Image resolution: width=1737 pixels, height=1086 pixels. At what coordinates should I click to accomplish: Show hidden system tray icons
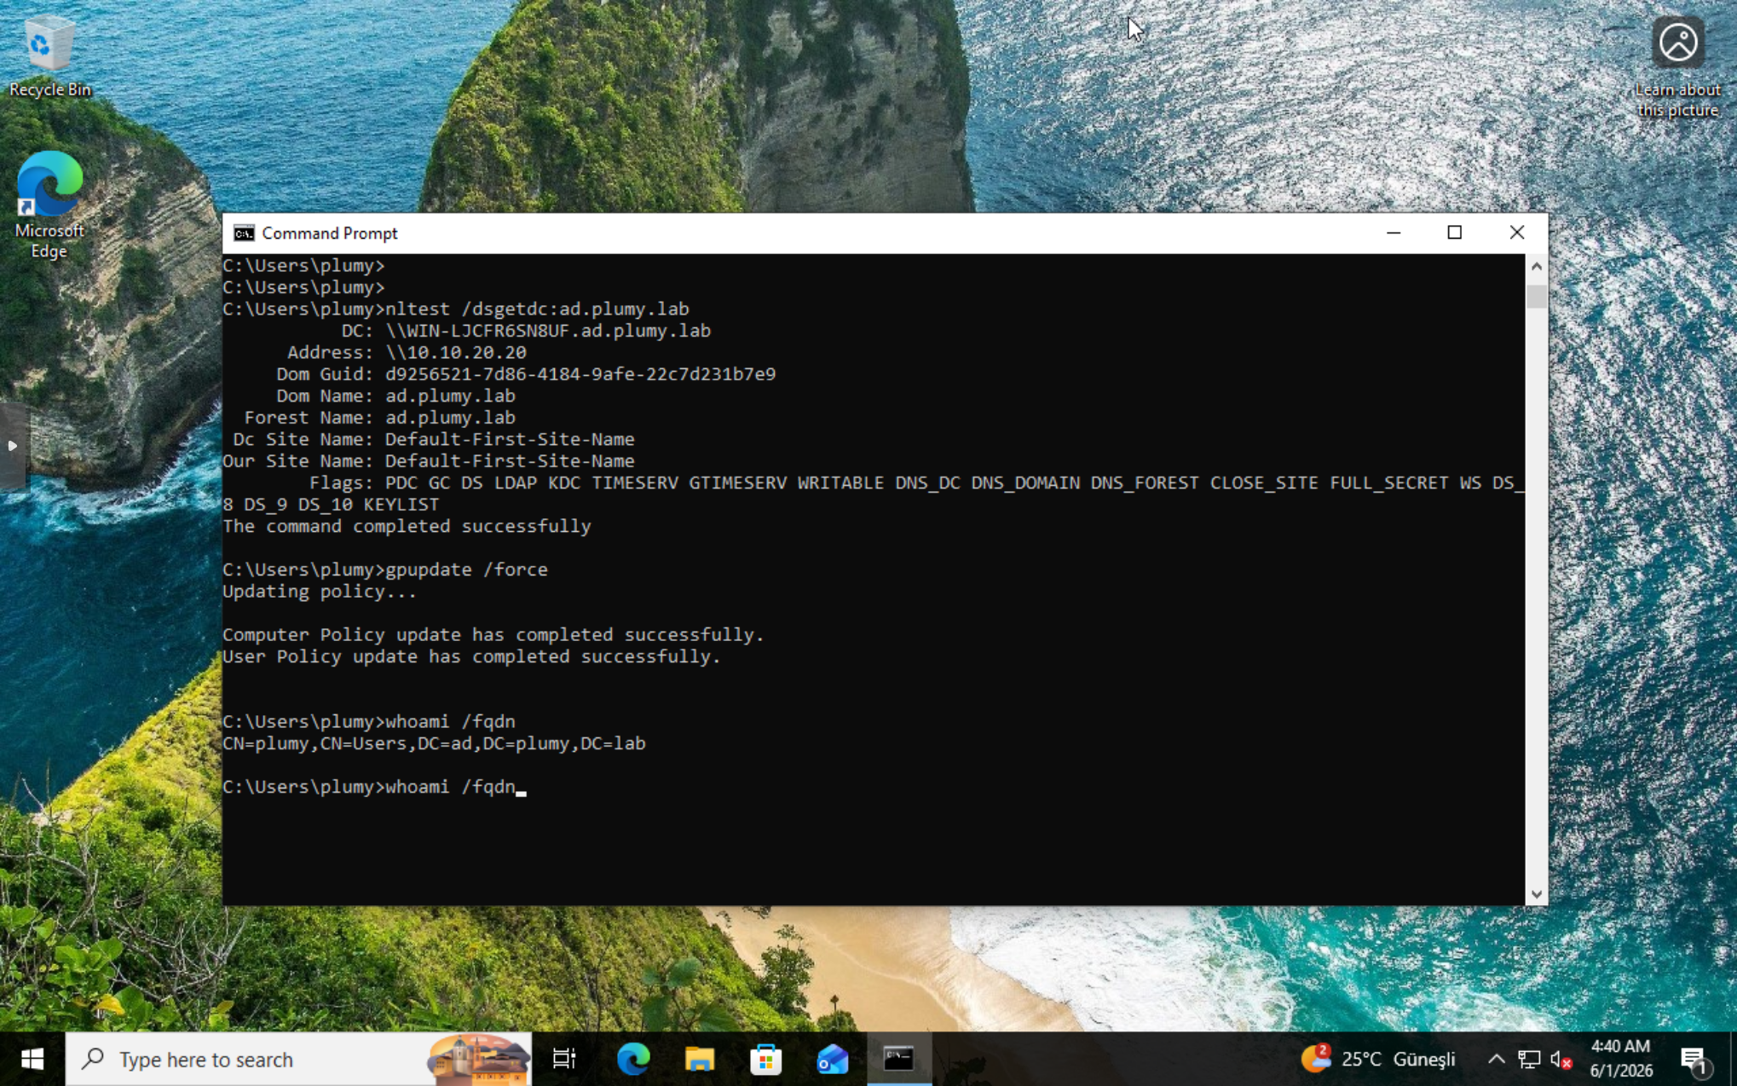pyautogui.click(x=1496, y=1059)
